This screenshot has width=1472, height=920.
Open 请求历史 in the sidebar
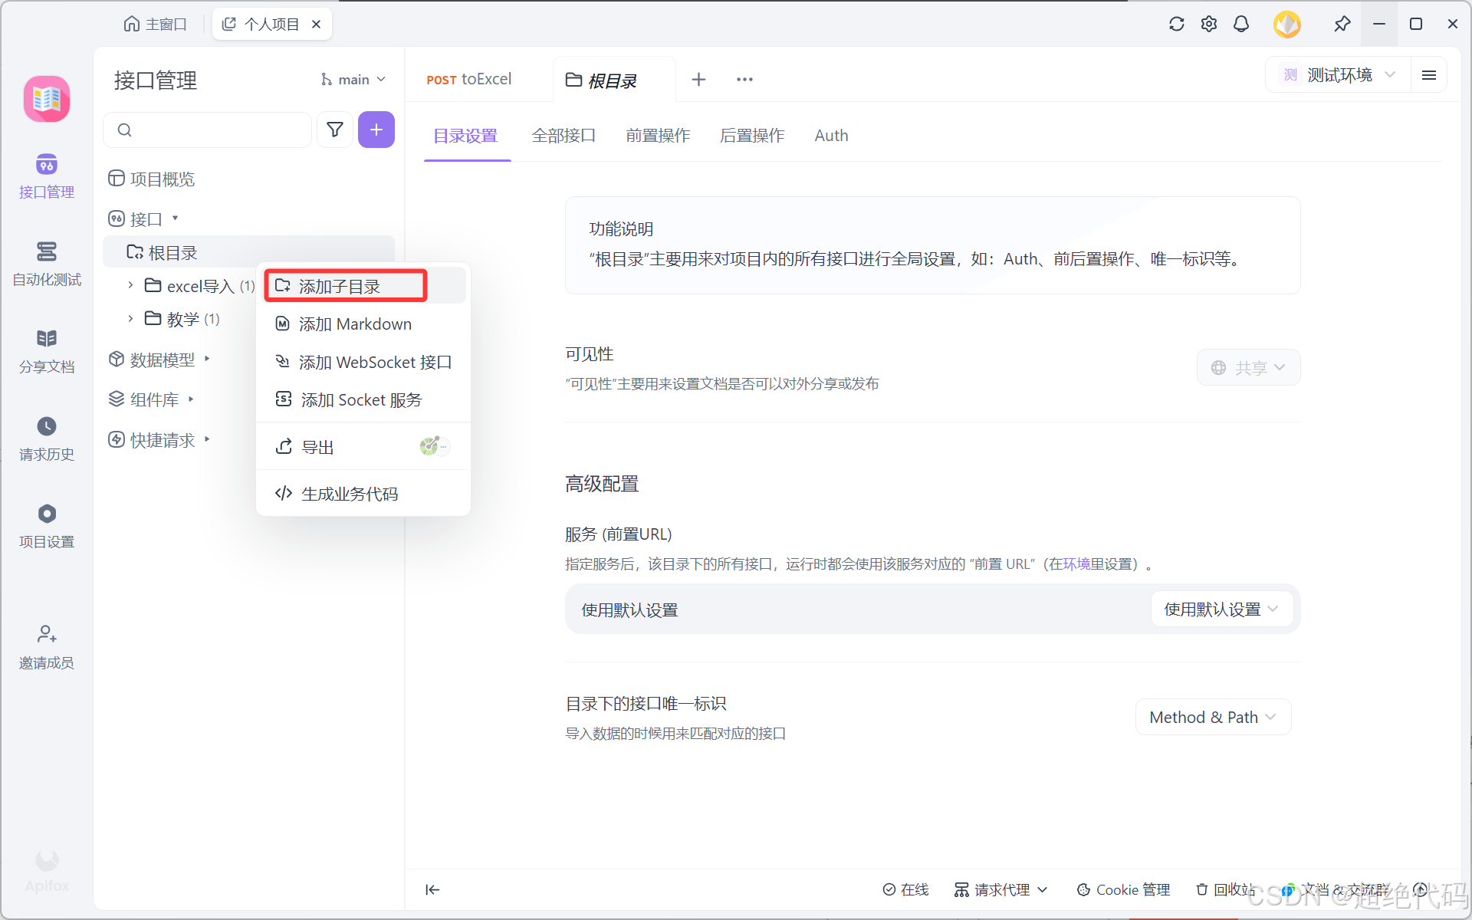pyautogui.click(x=46, y=438)
